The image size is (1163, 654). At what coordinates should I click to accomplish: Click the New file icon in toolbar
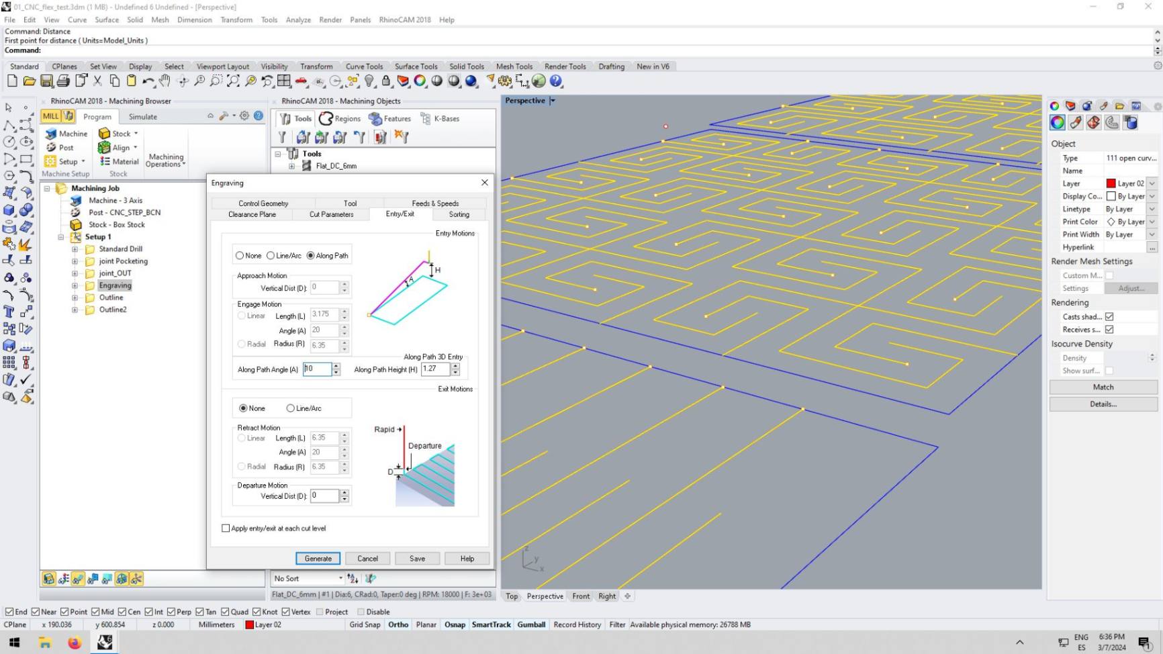coord(12,81)
